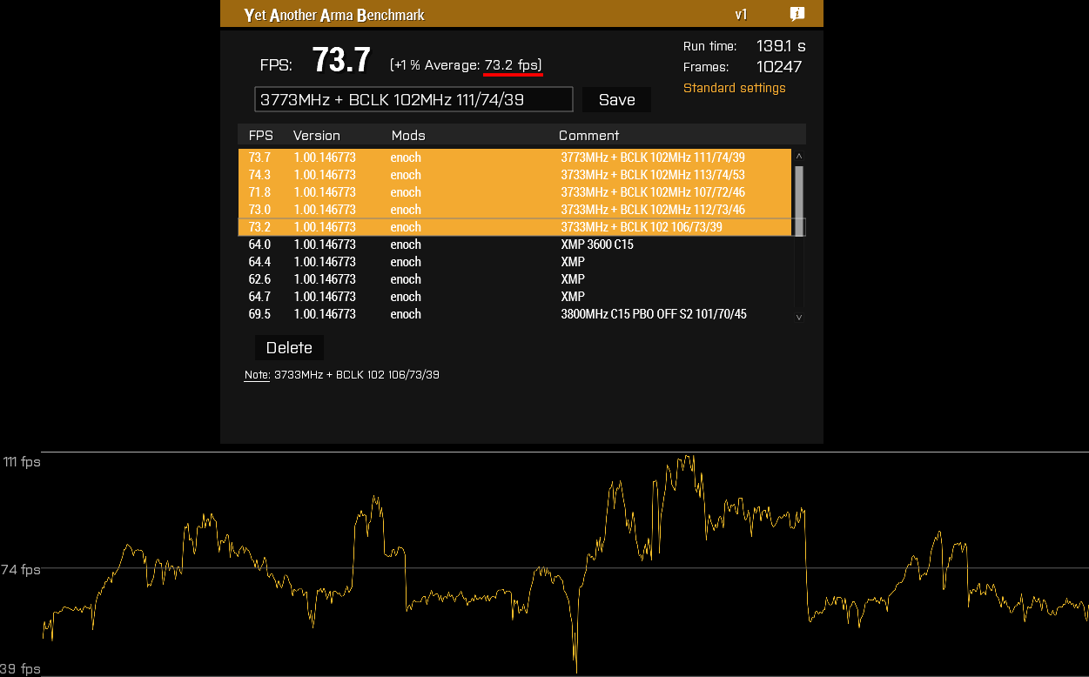The height and width of the screenshot is (677, 1089).
Task: Select the XMP 3600 C15 row
Action: [x=514, y=245]
